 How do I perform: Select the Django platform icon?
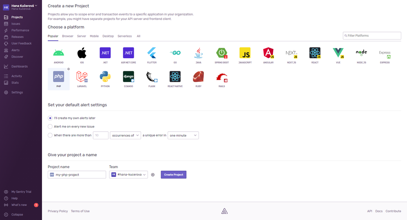point(128,77)
